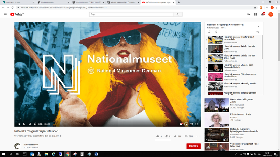Click the RSS extension icon
Screen dimensions: 280x157
point(261,8)
